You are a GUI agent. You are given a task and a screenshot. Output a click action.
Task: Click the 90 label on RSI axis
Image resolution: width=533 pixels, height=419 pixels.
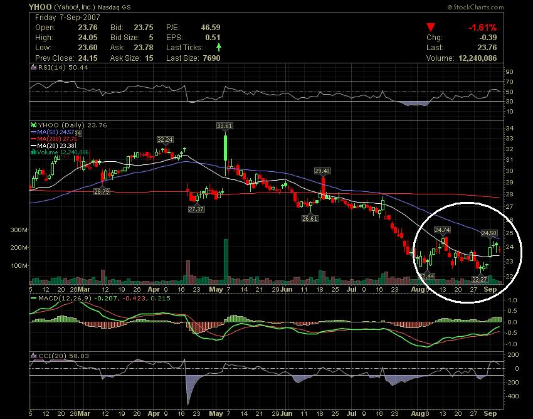510,72
